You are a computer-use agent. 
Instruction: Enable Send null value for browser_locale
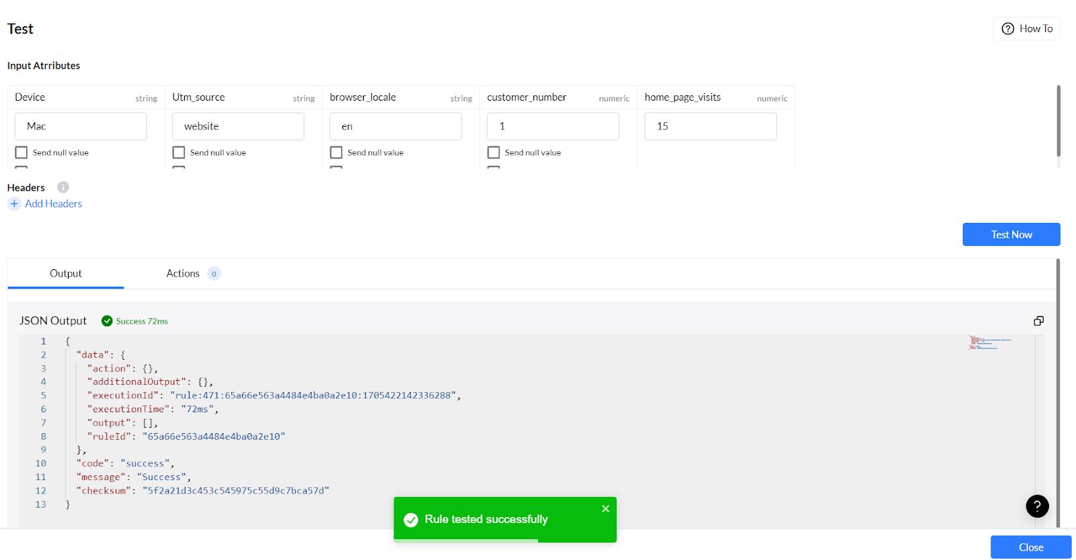click(x=336, y=152)
